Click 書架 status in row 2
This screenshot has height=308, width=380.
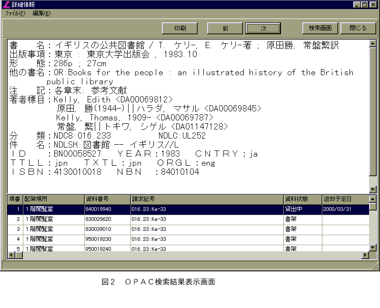pyautogui.click(x=290, y=219)
